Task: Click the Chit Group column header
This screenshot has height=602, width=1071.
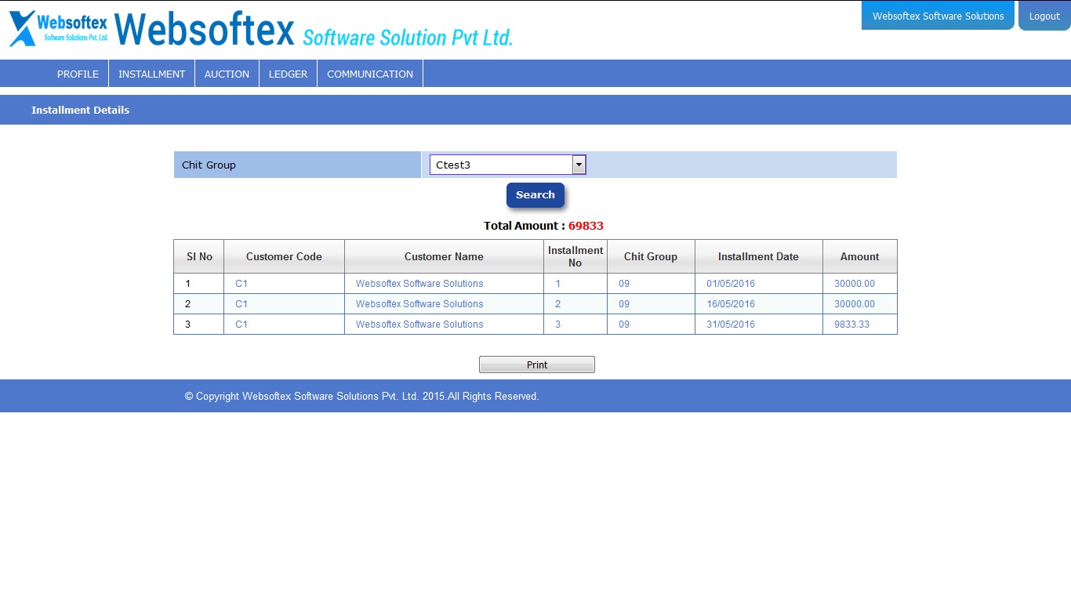Action: click(x=651, y=256)
